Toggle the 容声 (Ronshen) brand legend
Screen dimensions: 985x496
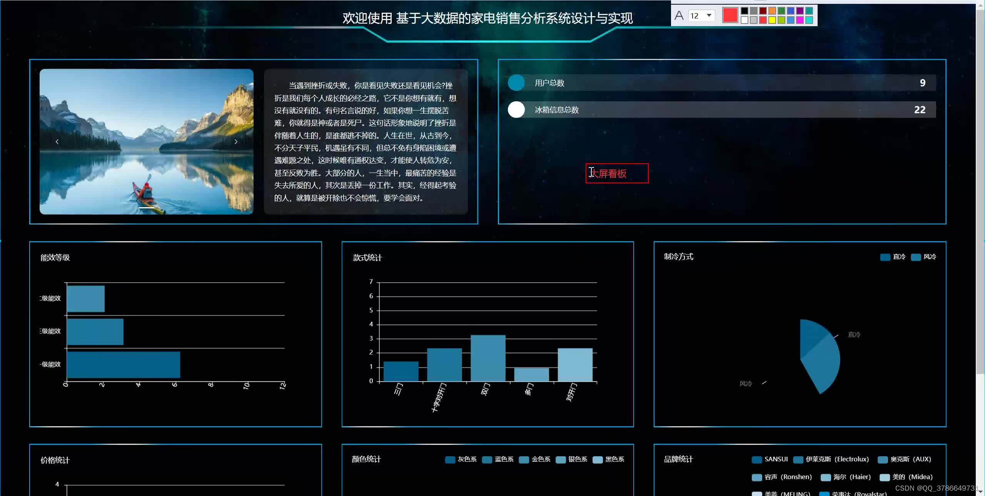pyautogui.click(x=782, y=477)
